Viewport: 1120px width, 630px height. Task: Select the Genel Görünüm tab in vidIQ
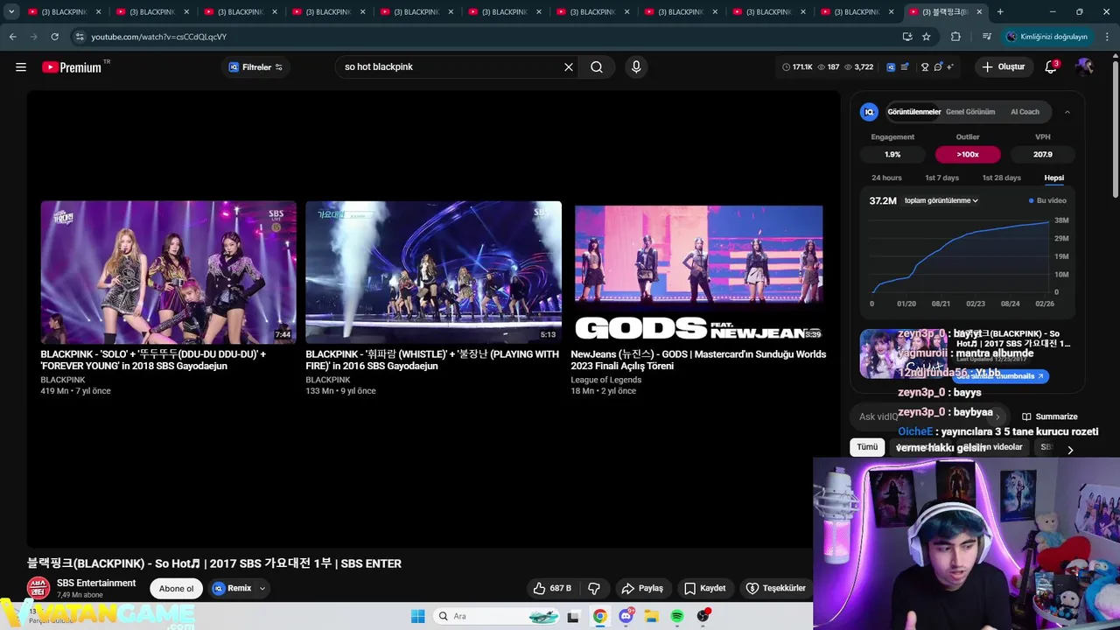[x=970, y=112]
